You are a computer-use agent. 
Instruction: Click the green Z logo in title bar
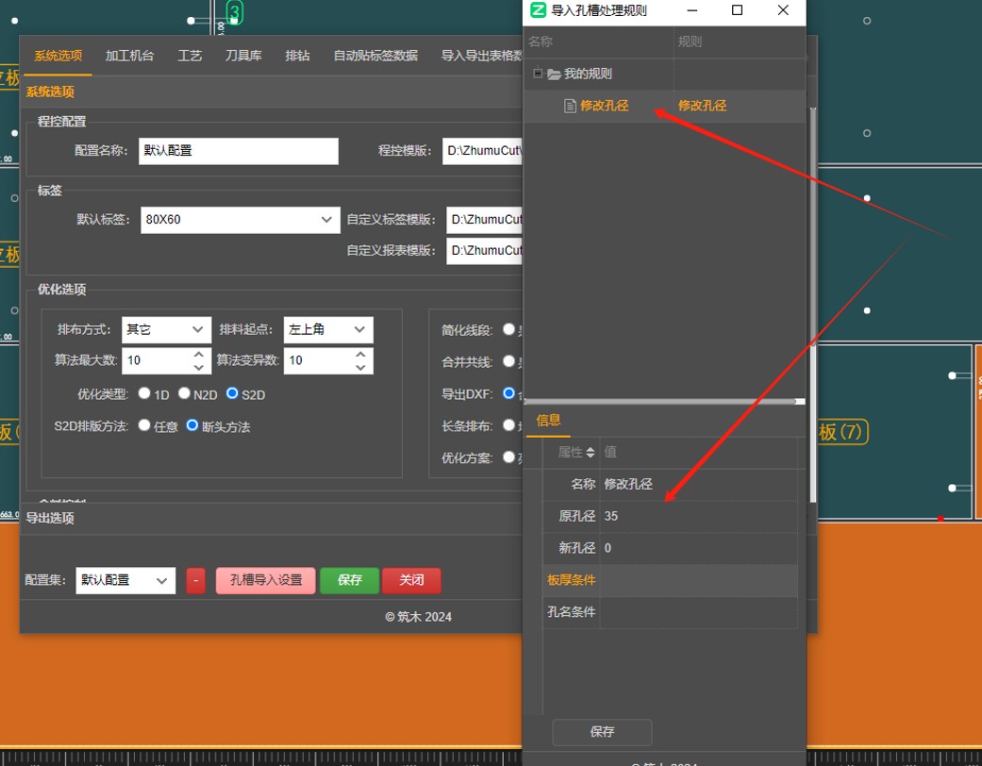coord(538,10)
